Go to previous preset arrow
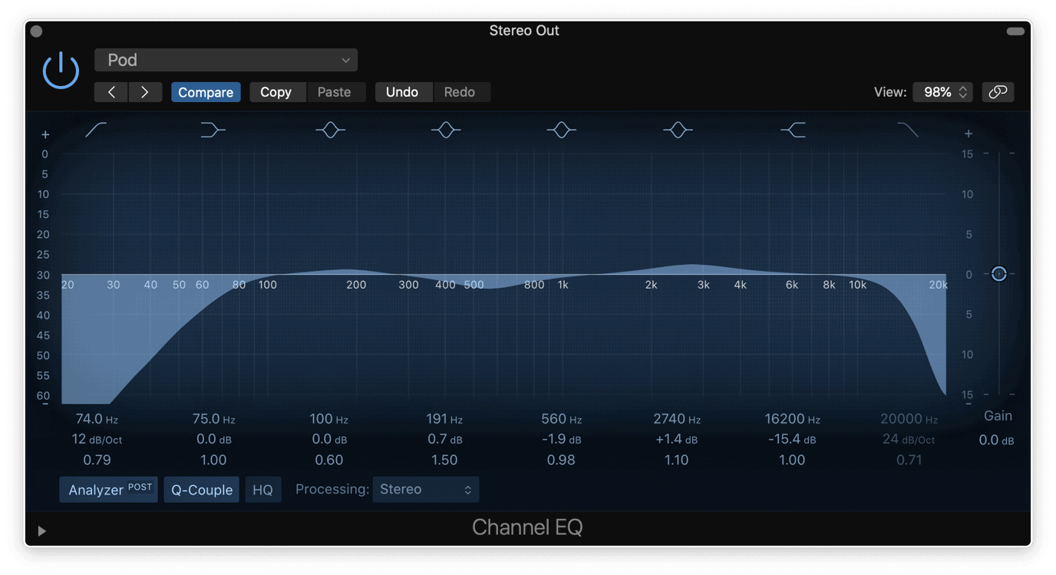 tap(111, 92)
